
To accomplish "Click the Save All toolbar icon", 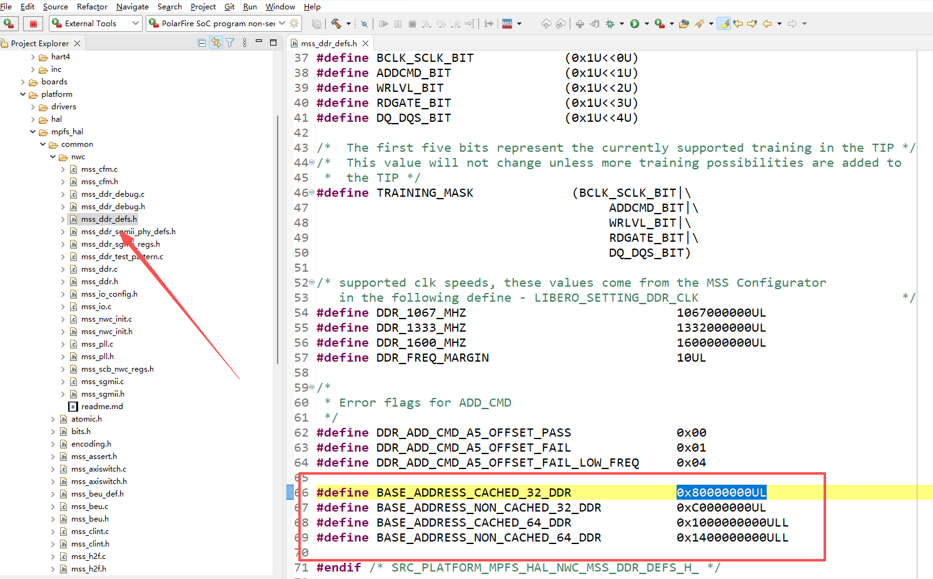I will tap(317, 24).
